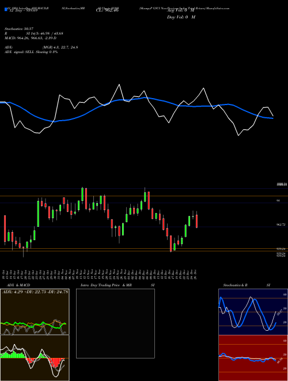Click the 'Day Vol: 0 M' label
This screenshot has height=381, width=288.
click(181, 17)
